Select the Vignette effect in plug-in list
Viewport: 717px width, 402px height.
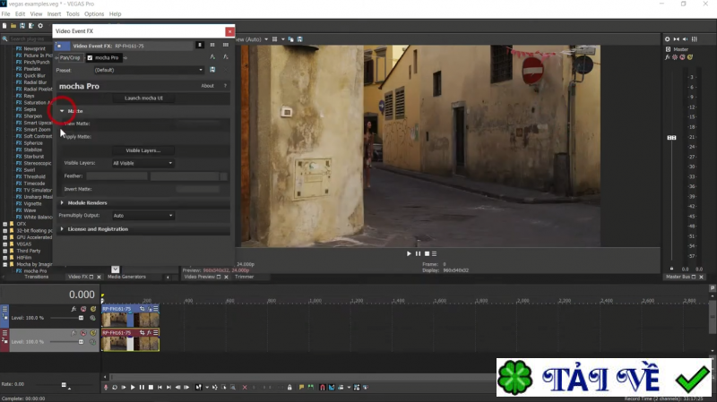tap(32, 203)
